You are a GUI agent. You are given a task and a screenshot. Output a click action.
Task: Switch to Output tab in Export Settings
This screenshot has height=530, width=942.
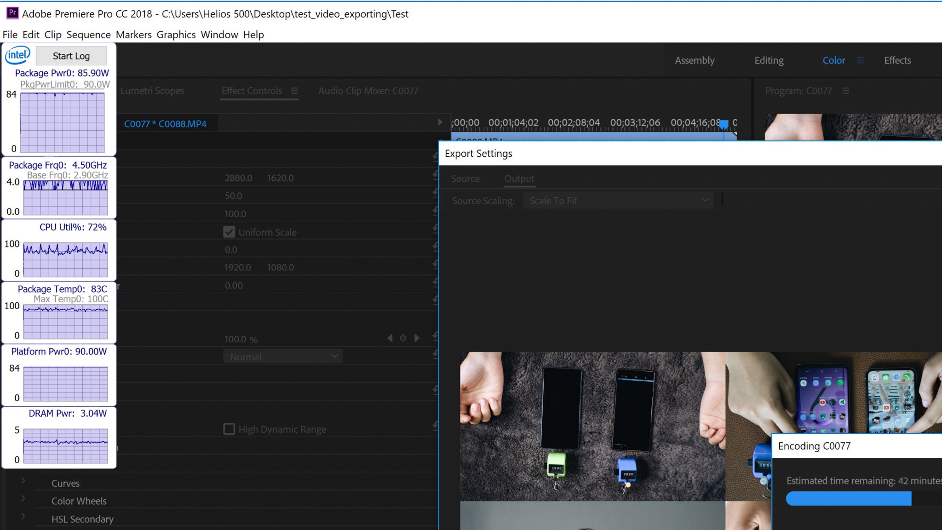point(519,179)
